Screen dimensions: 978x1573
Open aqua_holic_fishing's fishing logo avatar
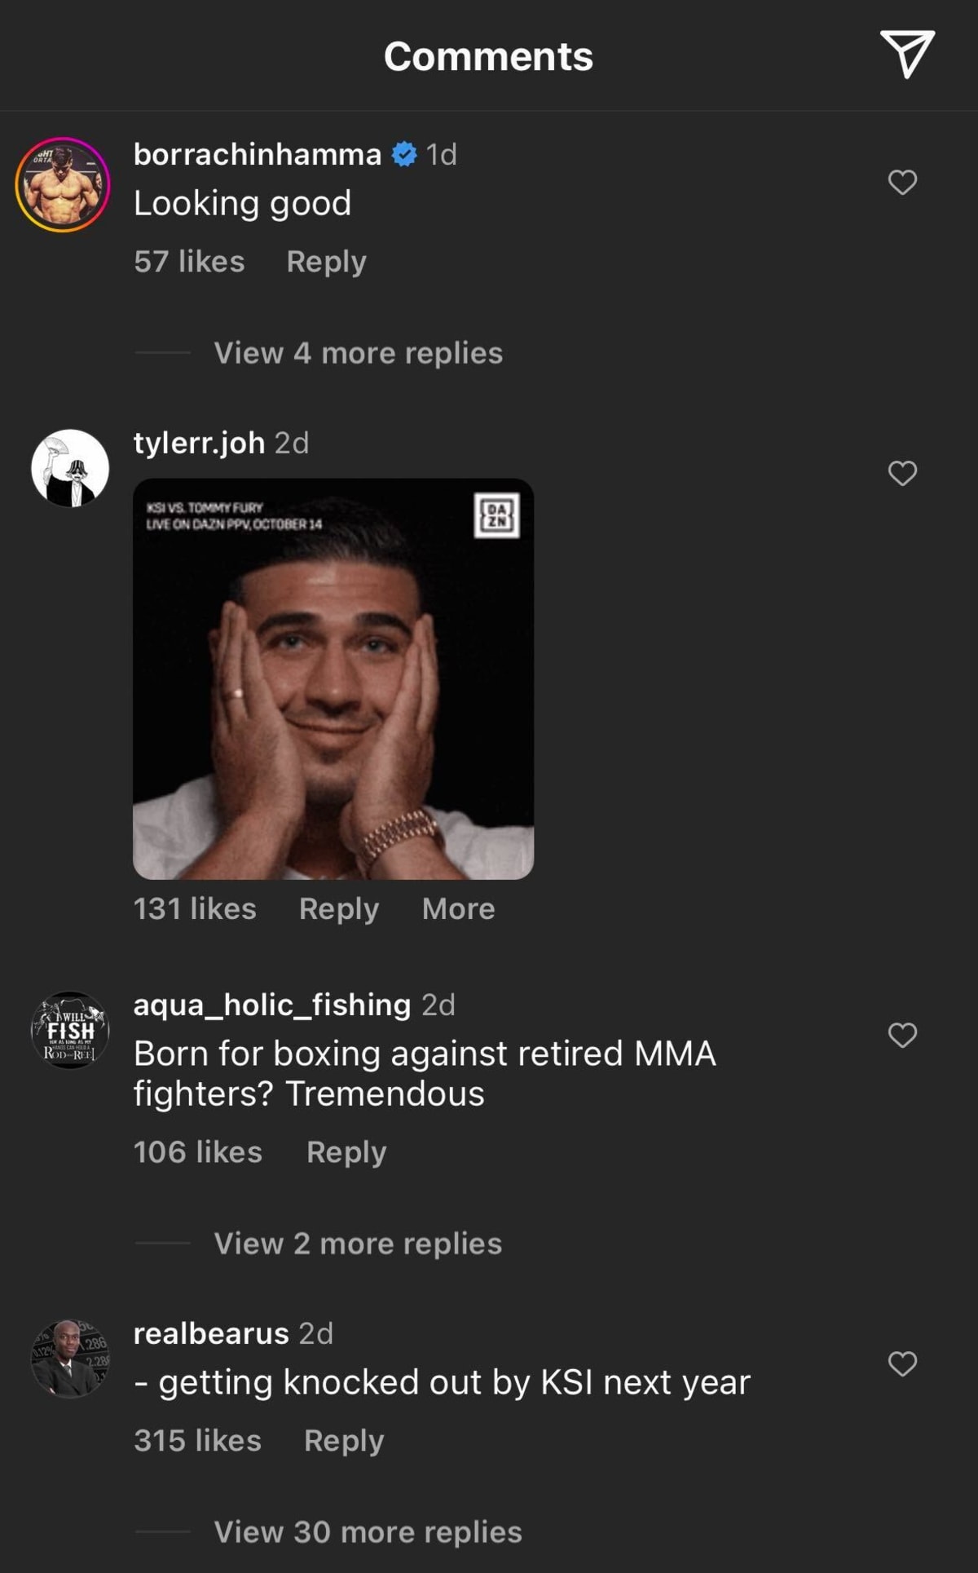point(71,1030)
